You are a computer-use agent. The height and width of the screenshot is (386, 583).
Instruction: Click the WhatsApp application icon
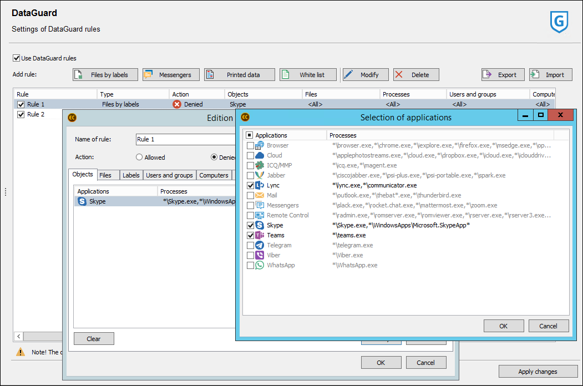(260, 265)
